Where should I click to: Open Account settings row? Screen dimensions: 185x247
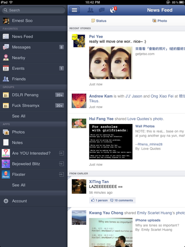[34, 201]
